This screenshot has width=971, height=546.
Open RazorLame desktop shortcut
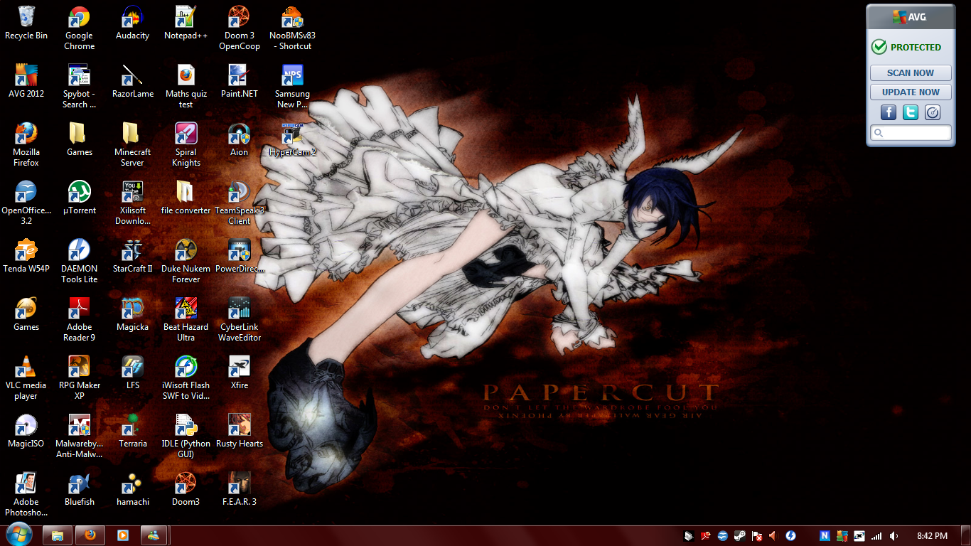[132, 81]
